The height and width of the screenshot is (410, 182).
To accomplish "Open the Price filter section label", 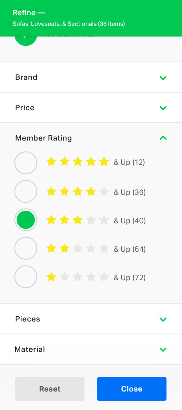I will point(25,108).
